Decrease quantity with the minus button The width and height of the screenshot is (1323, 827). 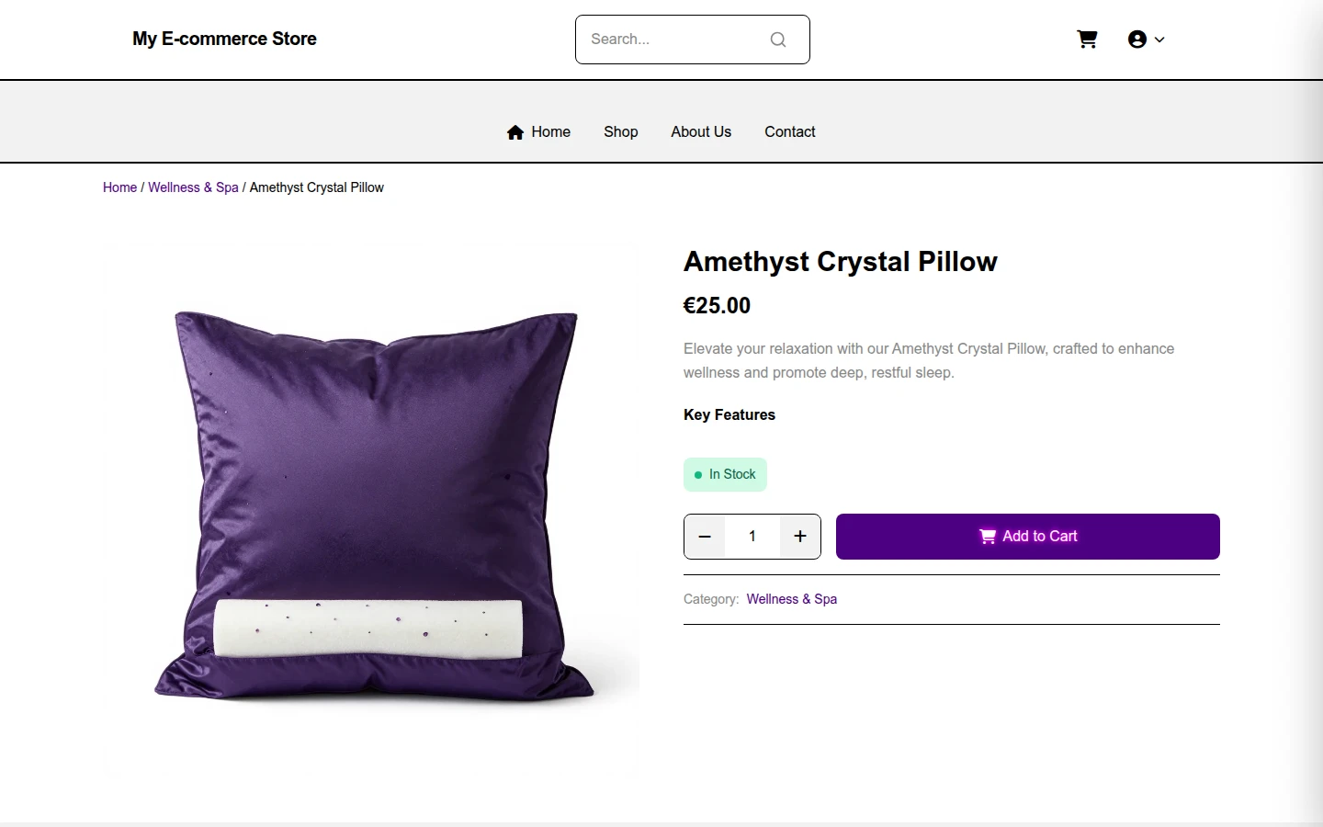pos(705,537)
